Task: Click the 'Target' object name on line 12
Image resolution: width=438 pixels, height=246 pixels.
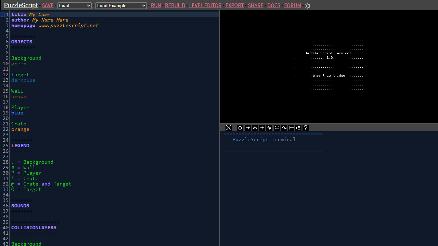Action: pyautogui.click(x=20, y=74)
